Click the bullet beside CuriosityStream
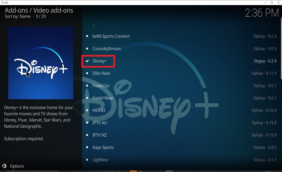Screen dimensions: 282x172 coord(87,48)
